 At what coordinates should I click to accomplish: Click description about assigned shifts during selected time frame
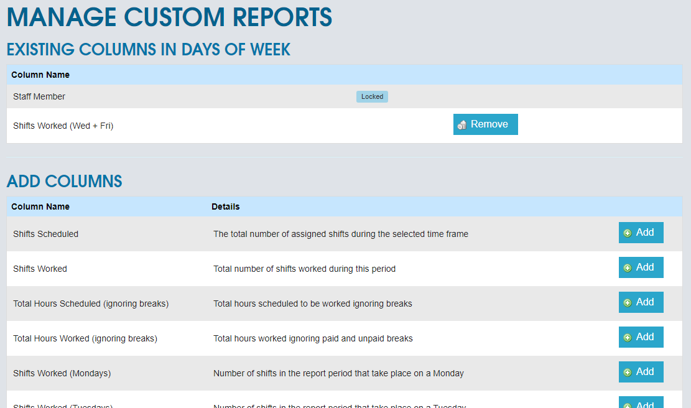click(341, 234)
